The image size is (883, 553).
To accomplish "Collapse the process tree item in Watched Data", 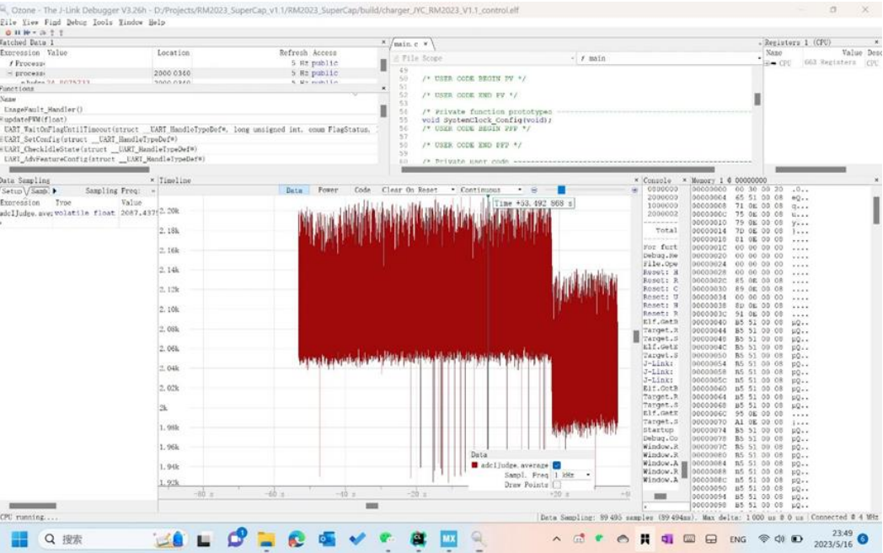I will (10, 73).
